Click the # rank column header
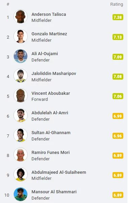128x203 pixels. coord(8,4)
